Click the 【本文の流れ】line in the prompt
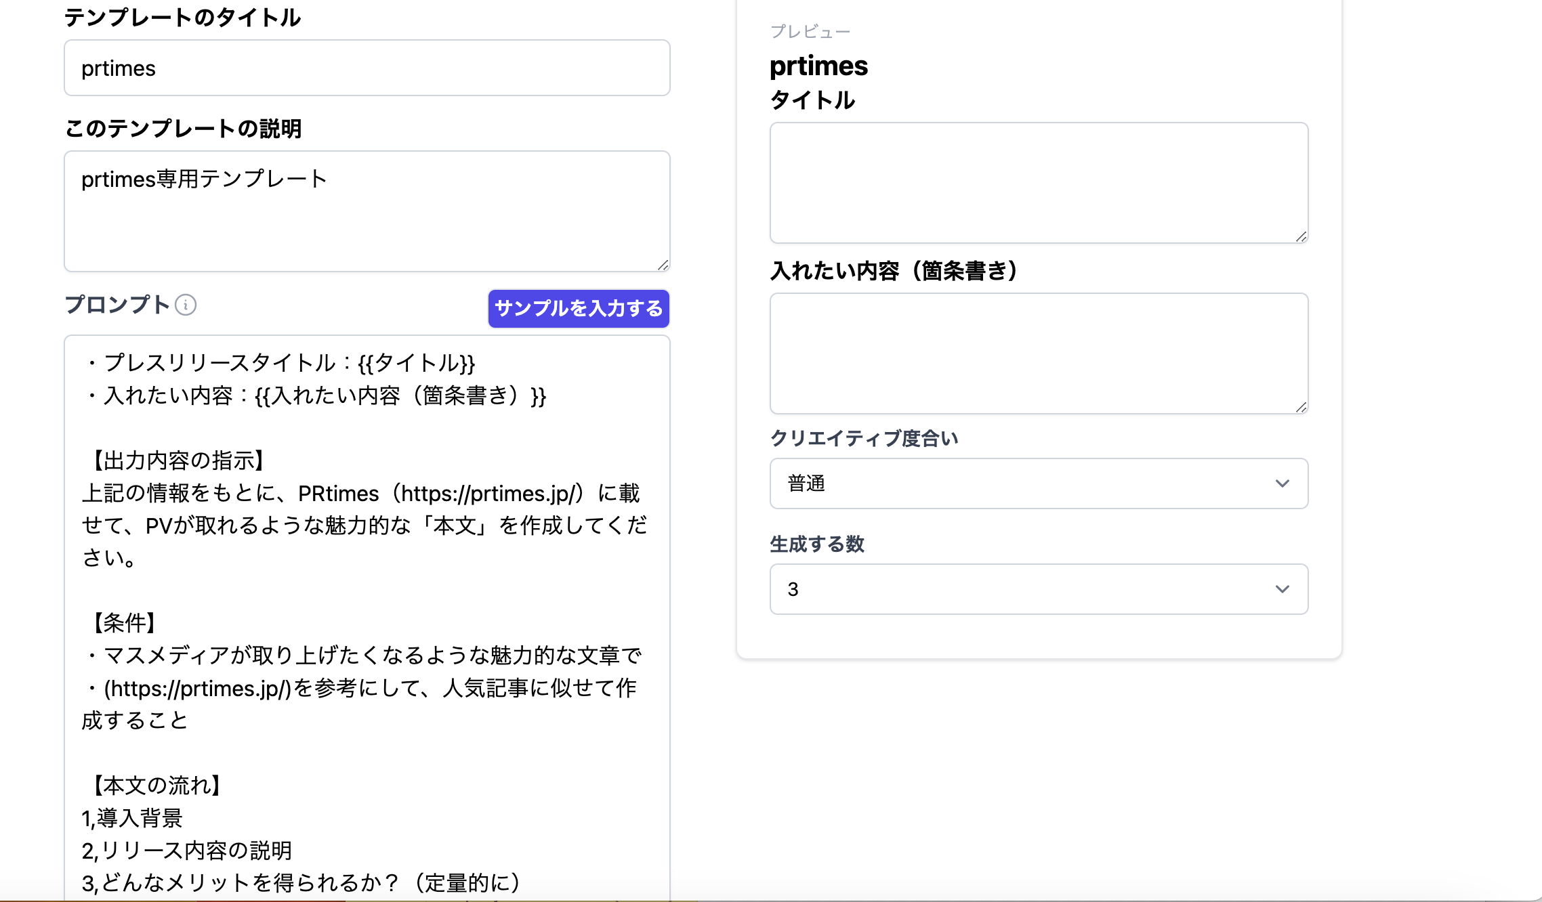Viewport: 1542px width, 902px height. point(156,786)
